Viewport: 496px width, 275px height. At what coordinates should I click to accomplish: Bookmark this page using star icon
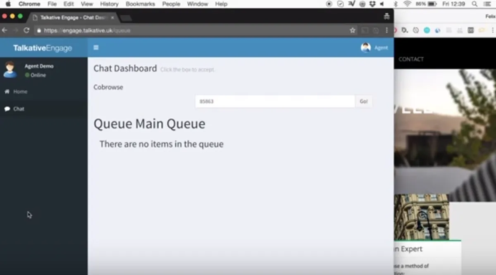click(x=352, y=30)
